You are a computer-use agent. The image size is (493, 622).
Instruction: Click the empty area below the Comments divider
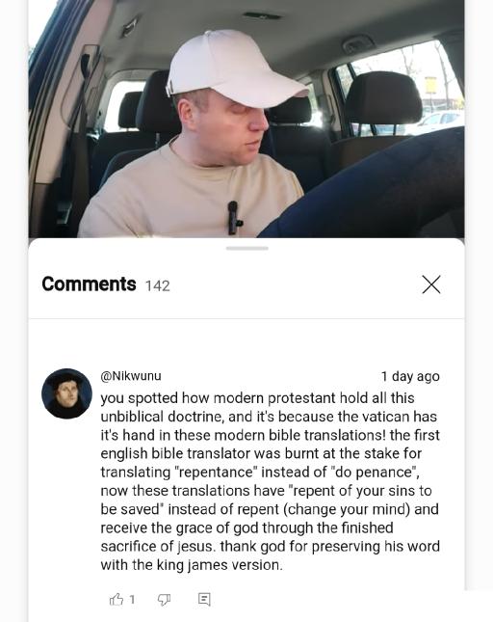point(246,341)
